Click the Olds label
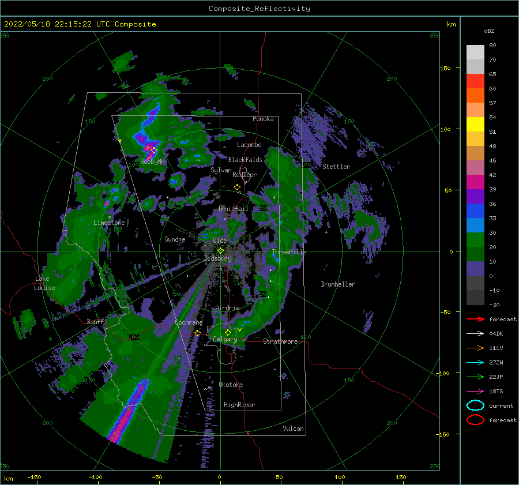Screen dimensions: 519x485 click(220, 240)
